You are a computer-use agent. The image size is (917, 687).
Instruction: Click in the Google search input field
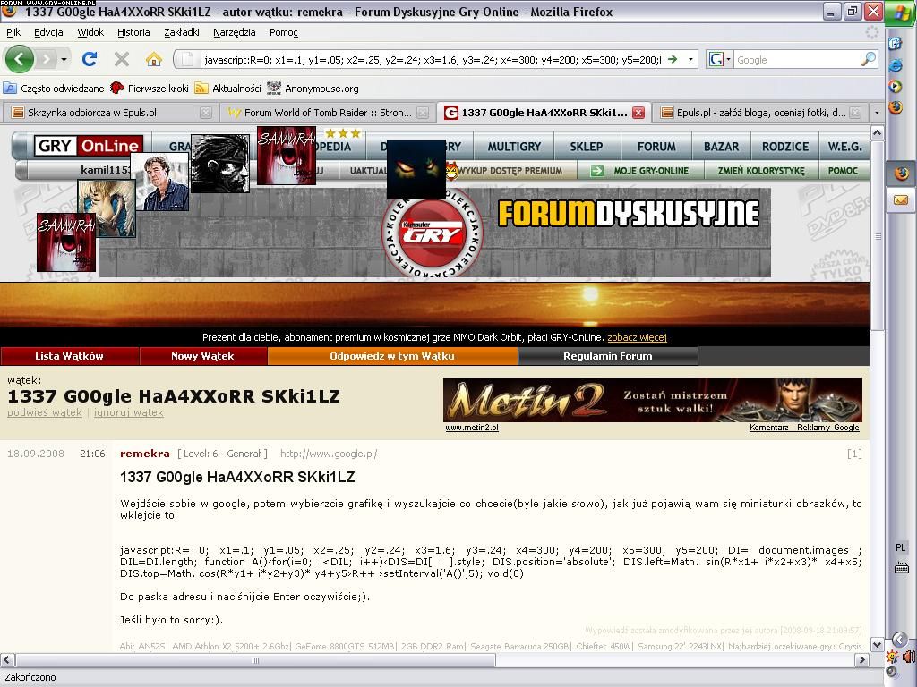[798, 60]
